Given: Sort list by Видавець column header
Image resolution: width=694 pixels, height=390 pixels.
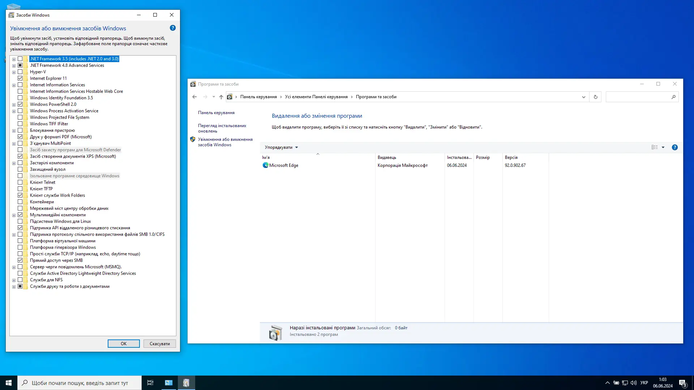Looking at the screenshot, I should pos(387,157).
